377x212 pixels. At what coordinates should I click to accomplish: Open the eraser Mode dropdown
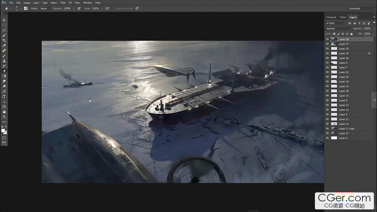coord(45,9)
